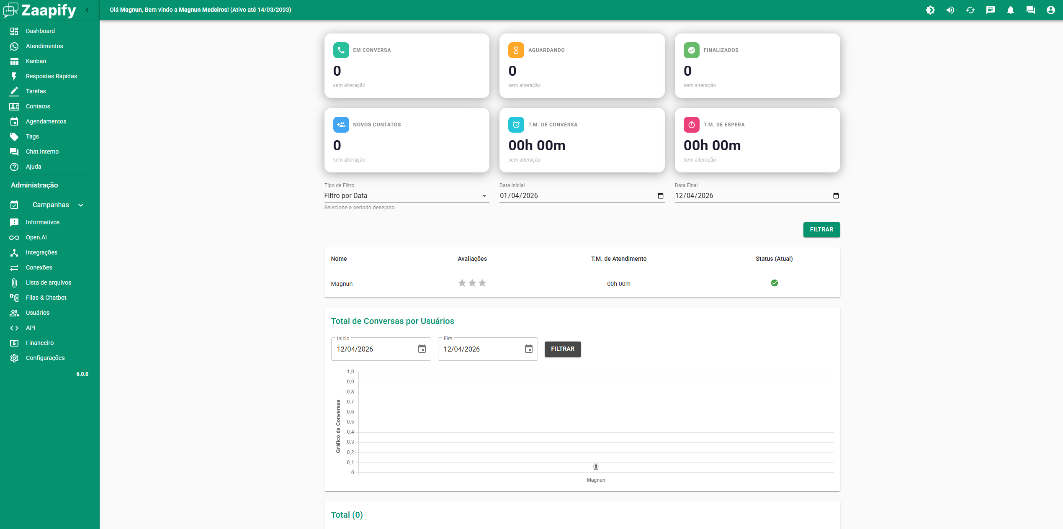The width and height of the screenshot is (1063, 529).
Task: Click Magnun's green online status icon
Action: [774, 283]
